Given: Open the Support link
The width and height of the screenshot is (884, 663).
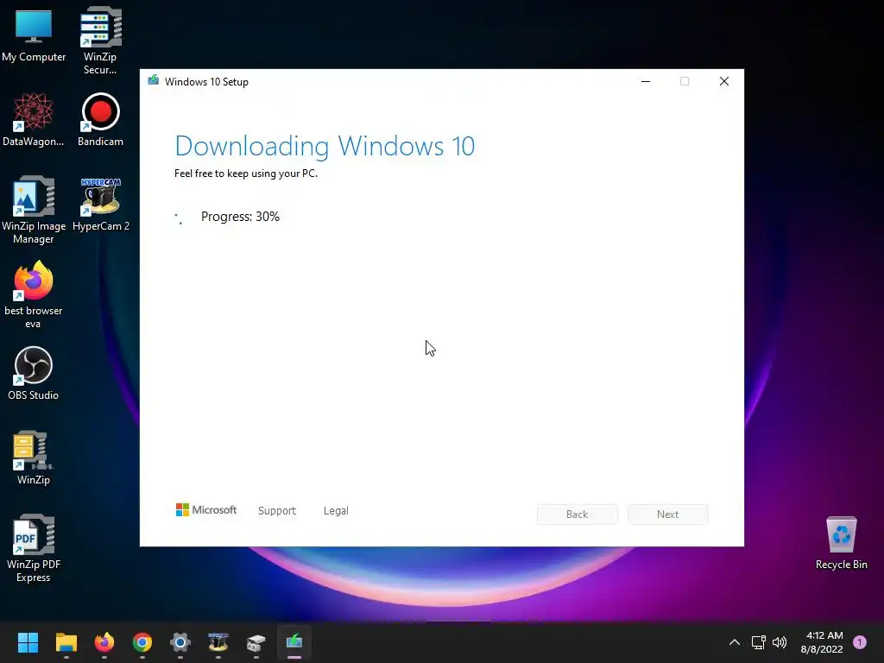Looking at the screenshot, I should [277, 511].
